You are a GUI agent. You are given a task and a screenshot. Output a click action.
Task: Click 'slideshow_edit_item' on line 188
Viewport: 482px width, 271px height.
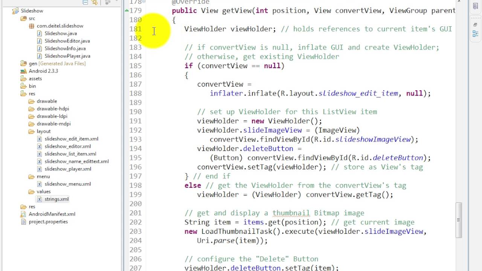coord(358,93)
